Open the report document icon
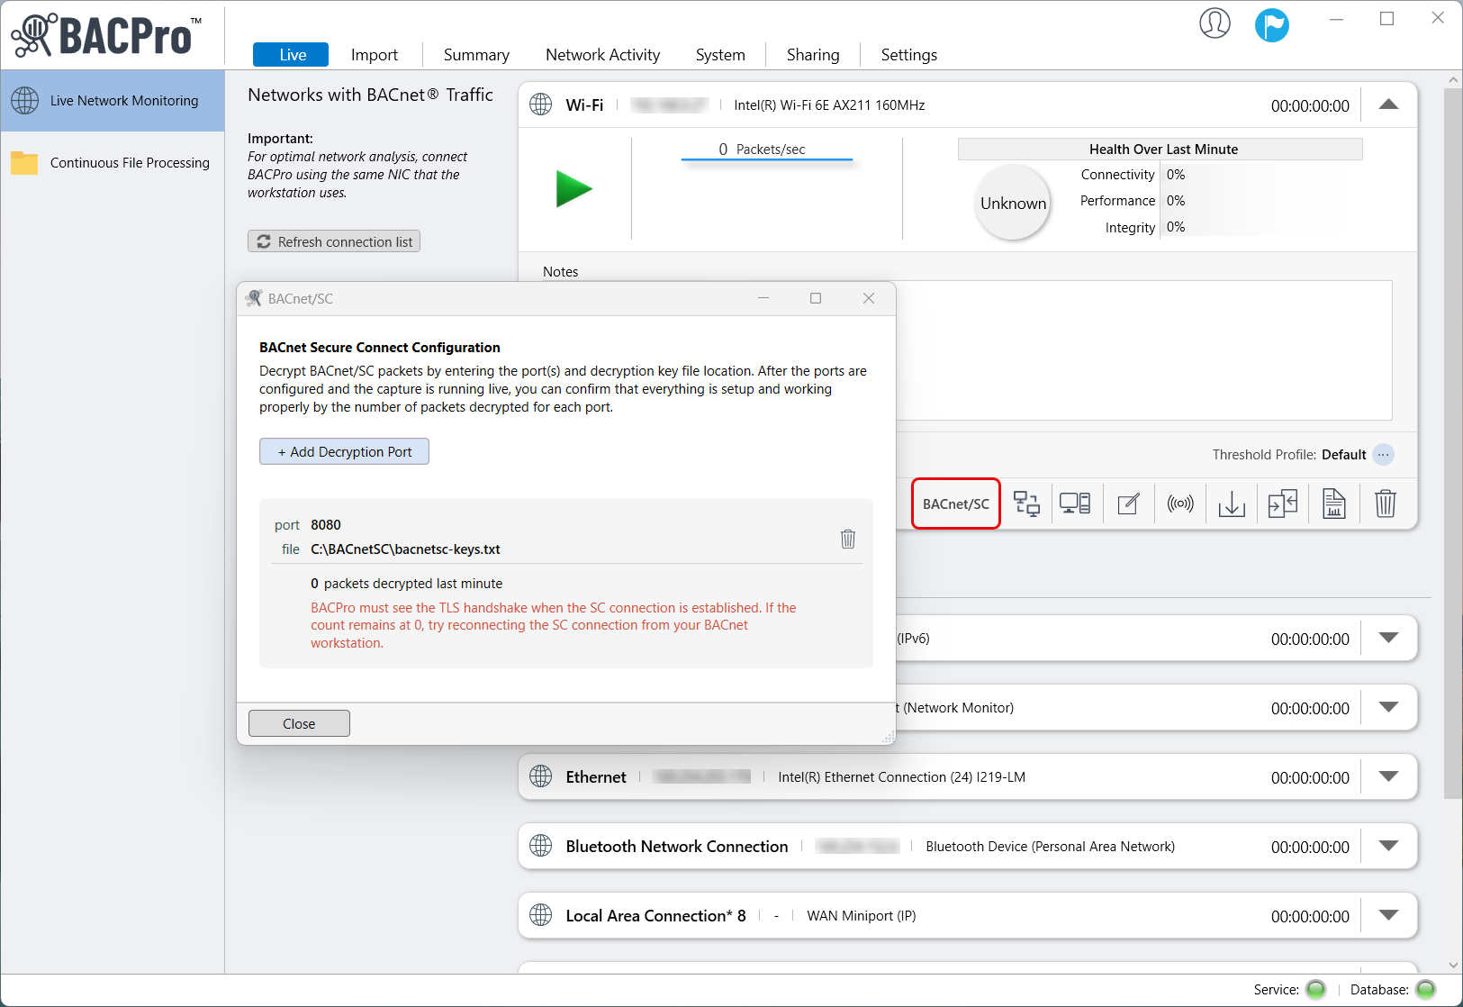 click(1334, 503)
